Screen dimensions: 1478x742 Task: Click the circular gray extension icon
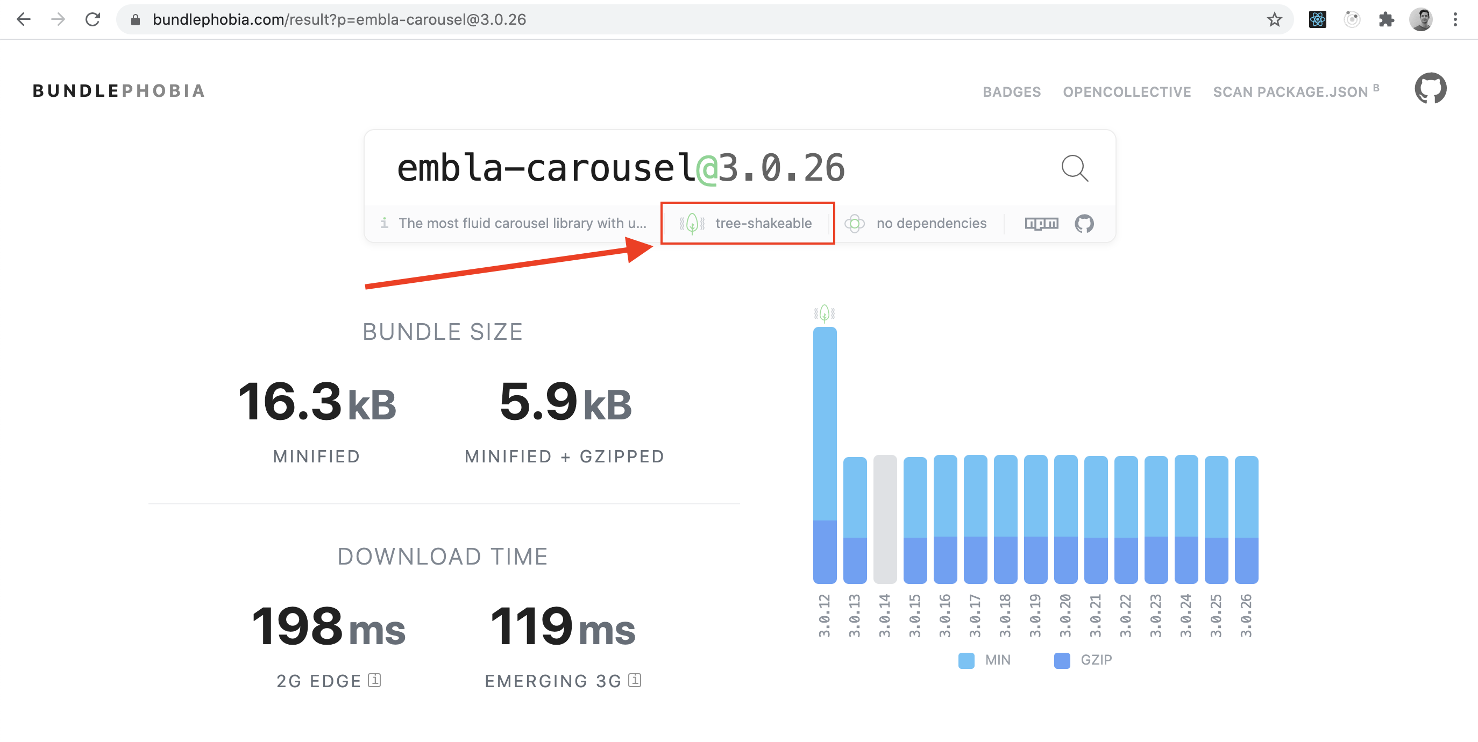pyautogui.click(x=1352, y=19)
